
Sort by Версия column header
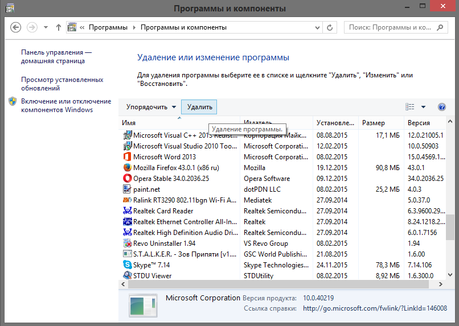(425, 123)
